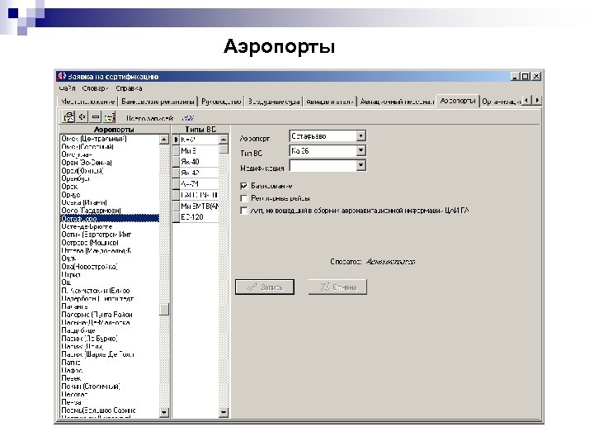Select Орск in the airports list
This screenshot has width=594, height=446.
click(69, 187)
